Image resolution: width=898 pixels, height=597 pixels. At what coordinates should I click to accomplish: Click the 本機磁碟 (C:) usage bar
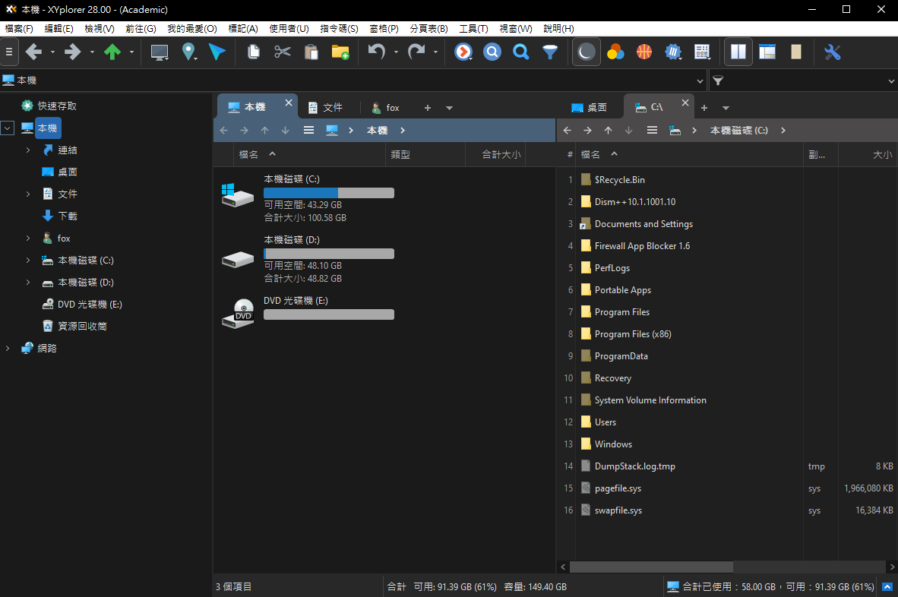click(328, 193)
